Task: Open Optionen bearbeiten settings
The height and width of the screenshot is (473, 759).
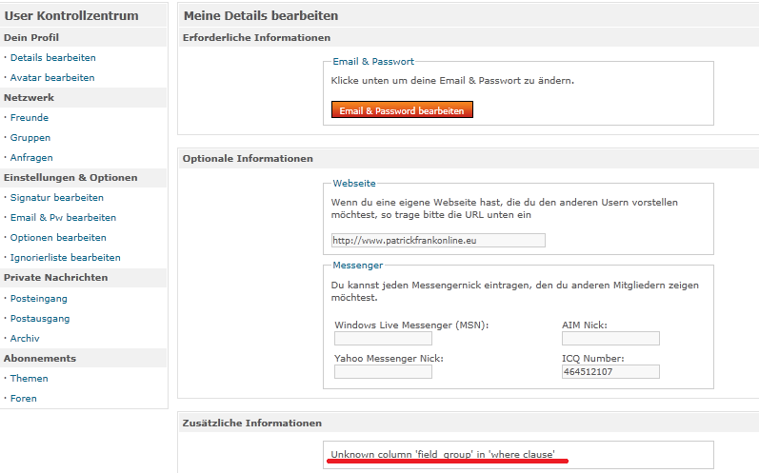Action: point(58,238)
